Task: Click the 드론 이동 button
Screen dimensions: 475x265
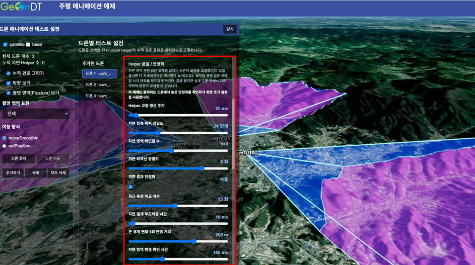Action: click(52, 158)
